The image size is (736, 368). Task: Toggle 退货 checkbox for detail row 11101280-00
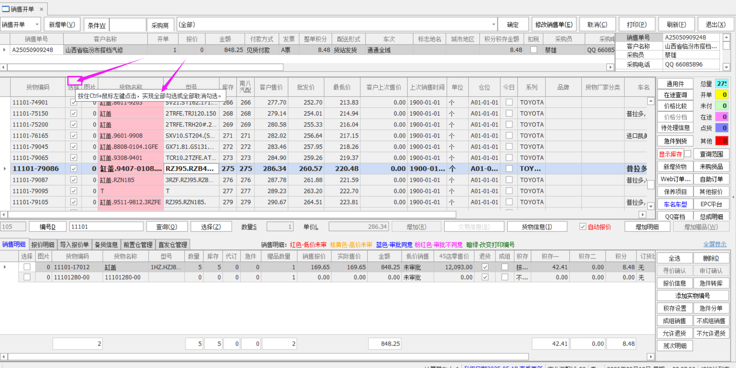pyautogui.click(x=485, y=277)
